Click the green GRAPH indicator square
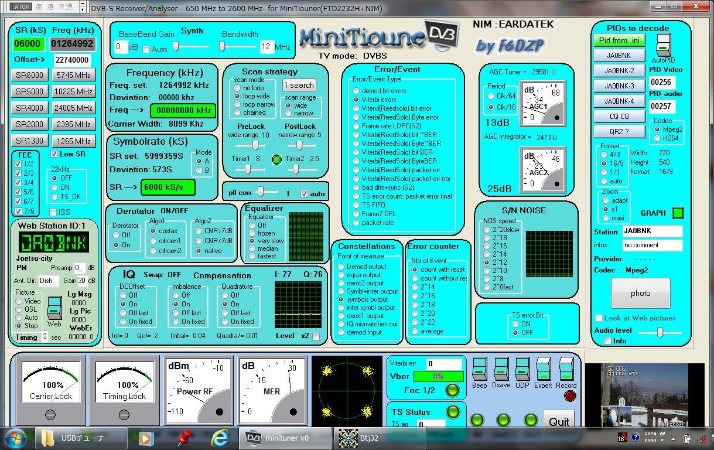This screenshot has height=450, width=714. (x=678, y=213)
